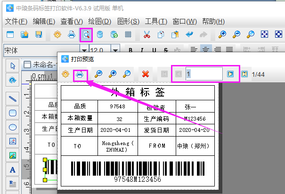Toggle italic text formatting

141,50
